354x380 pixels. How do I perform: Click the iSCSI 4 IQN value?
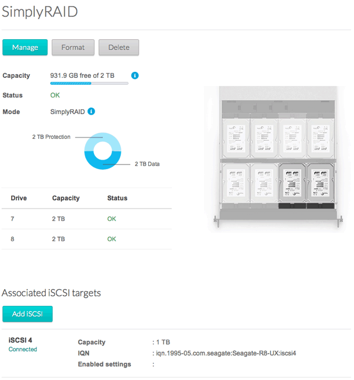[226, 353]
